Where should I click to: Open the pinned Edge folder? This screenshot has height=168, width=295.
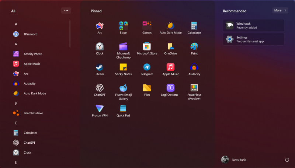123,28
